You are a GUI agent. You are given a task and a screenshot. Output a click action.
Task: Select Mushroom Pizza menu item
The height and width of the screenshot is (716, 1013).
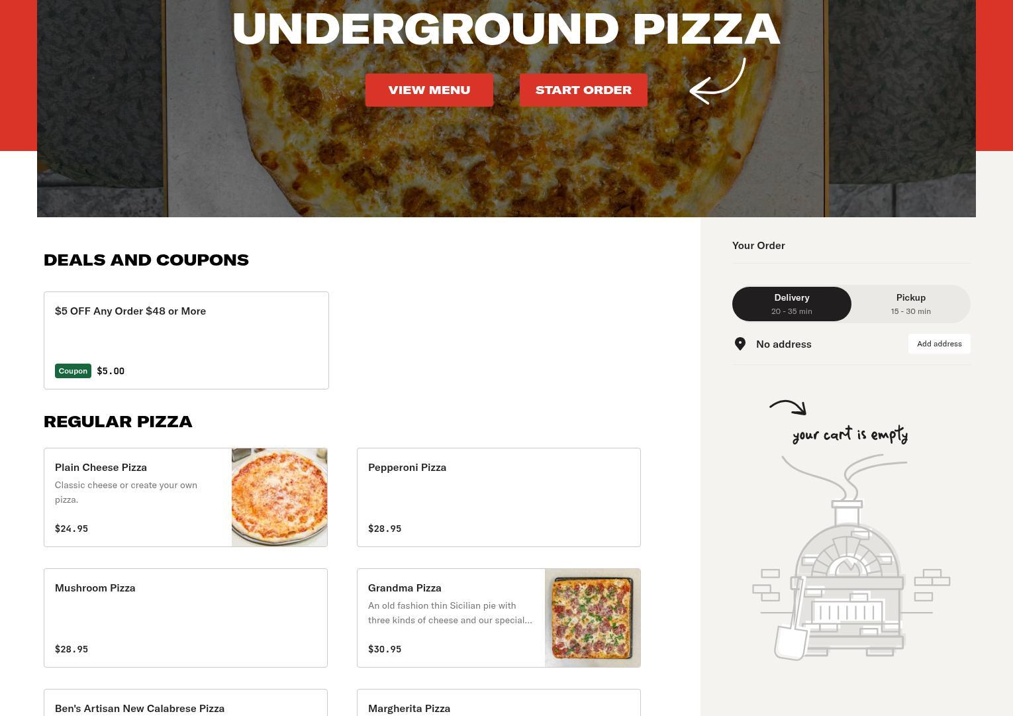click(x=185, y=618)
